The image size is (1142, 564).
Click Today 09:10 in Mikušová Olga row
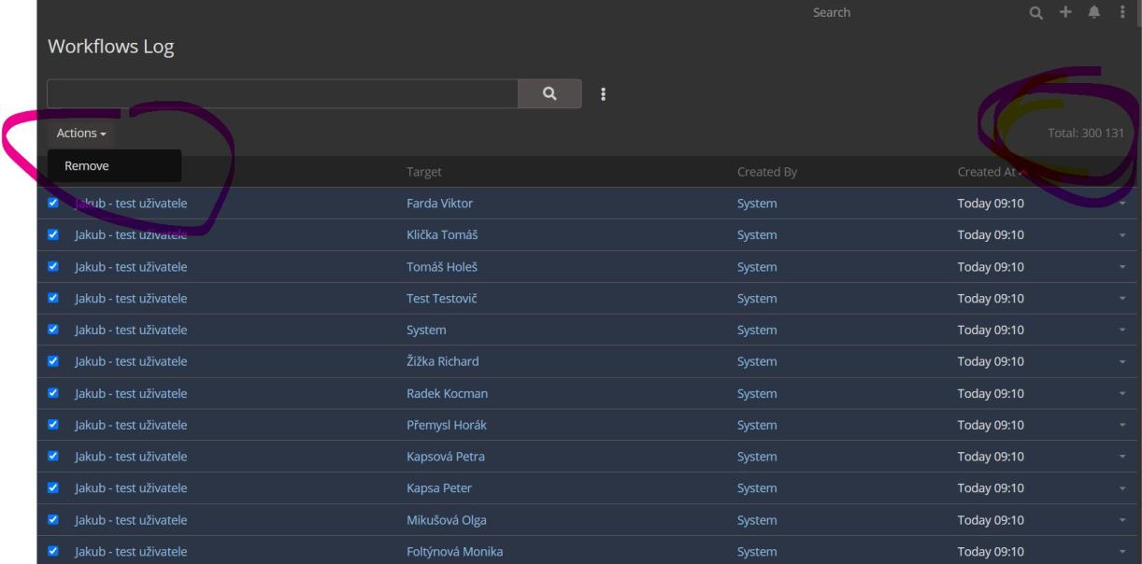[992, 520]
